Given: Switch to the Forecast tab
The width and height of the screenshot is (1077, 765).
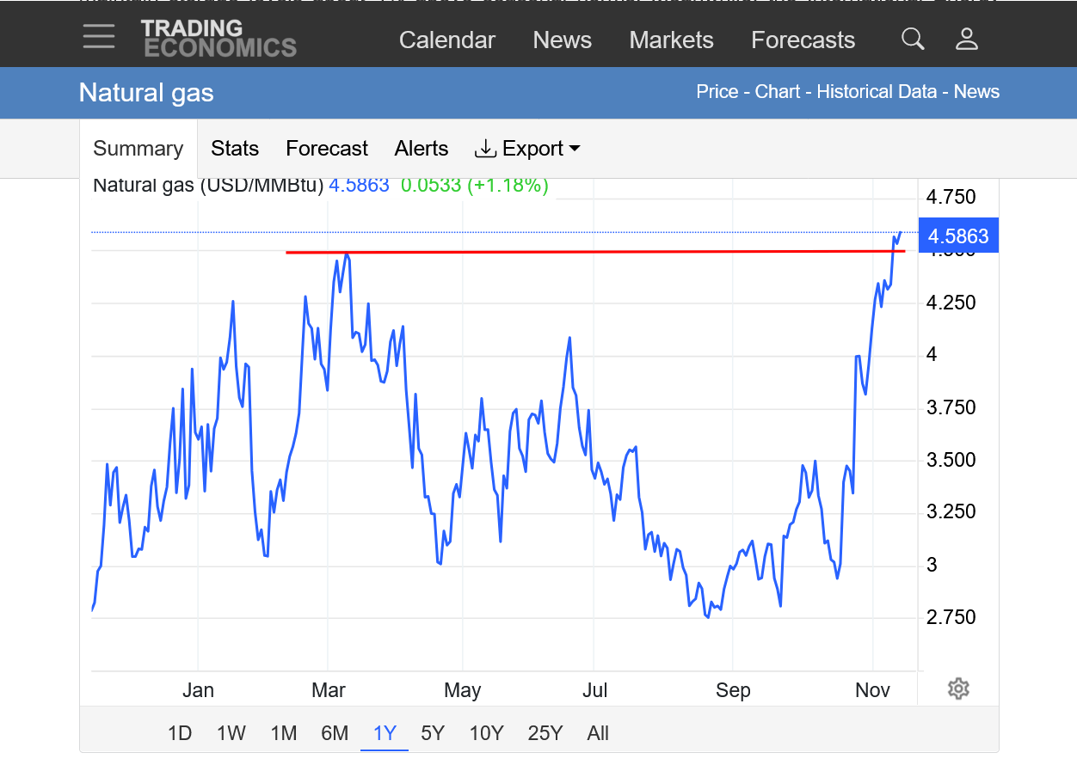Looking at the screenshot, I should tap(327, 149).
